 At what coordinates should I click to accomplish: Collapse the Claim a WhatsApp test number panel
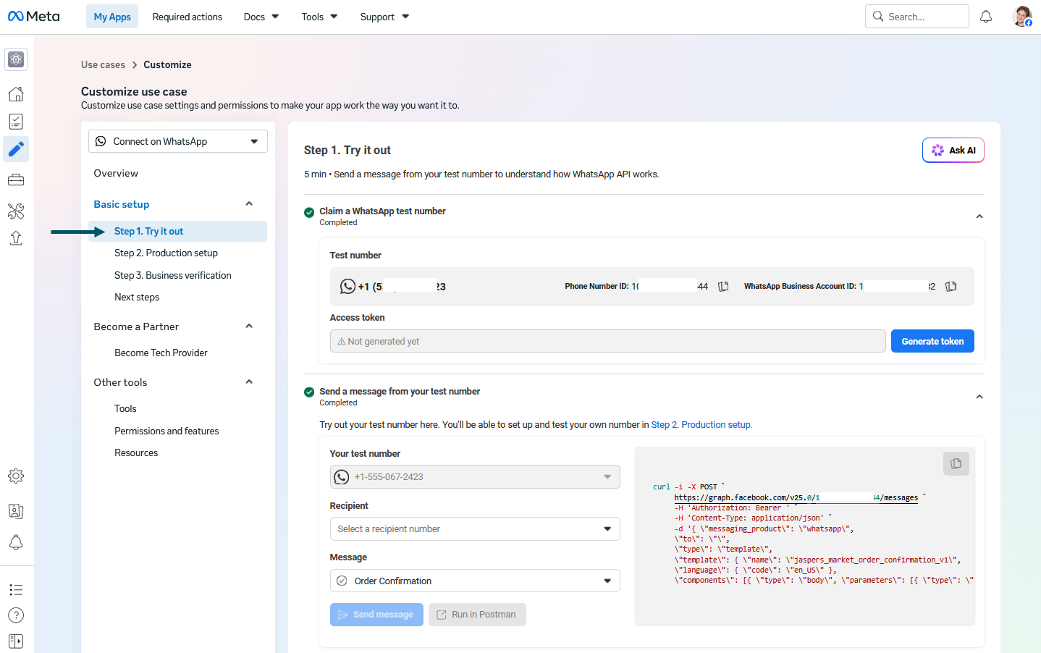[x=979, y=216]
